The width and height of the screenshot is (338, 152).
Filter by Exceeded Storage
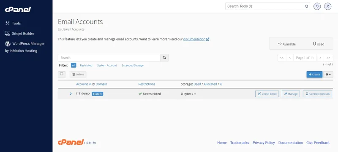click(x=132, y=65)
